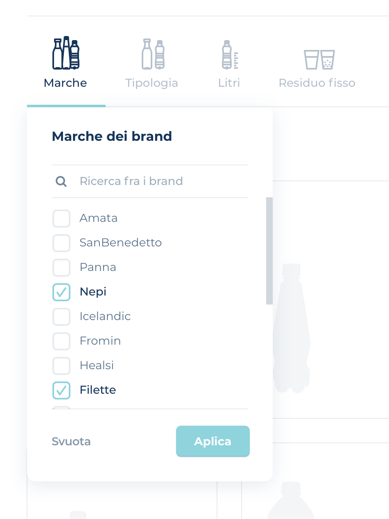Viewport: 389px width, 519px height.
Task: Uncheck the Nepi brand checkbox
Action: [61, 292]
